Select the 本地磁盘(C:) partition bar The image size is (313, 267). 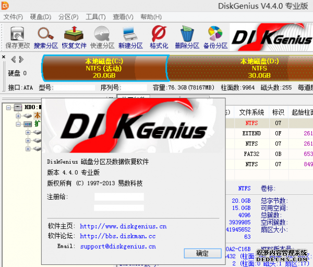tap(103, 68)
